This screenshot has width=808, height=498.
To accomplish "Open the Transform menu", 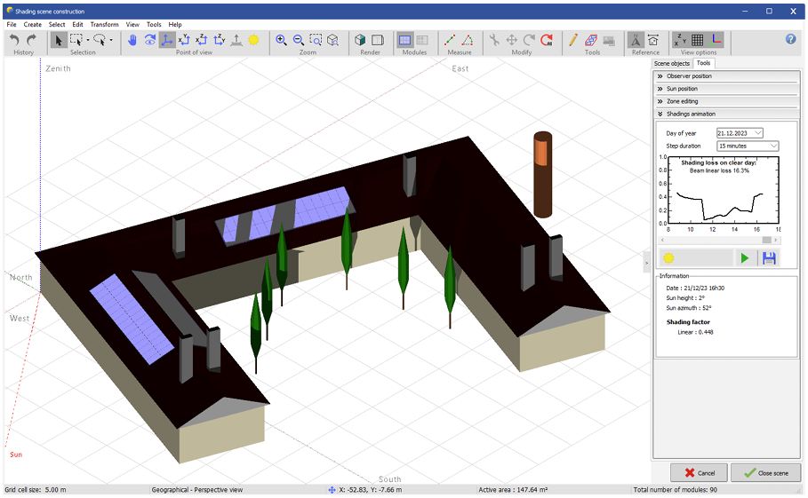I will point(104,24).
